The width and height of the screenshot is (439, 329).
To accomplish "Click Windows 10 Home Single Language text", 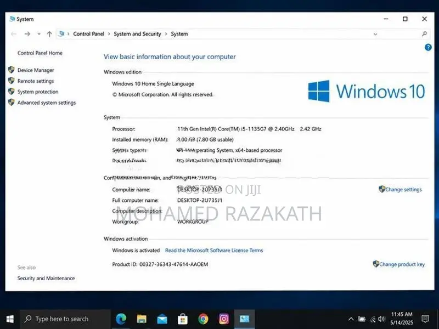I will click(x=153, y=84).
